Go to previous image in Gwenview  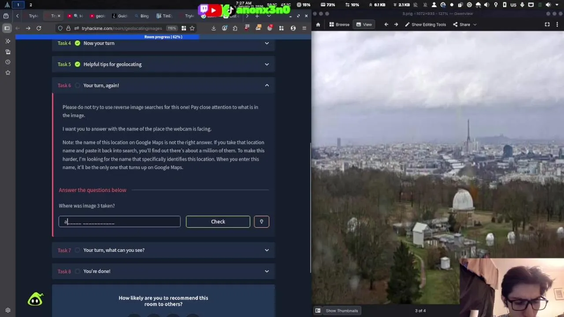click(386, 25)
